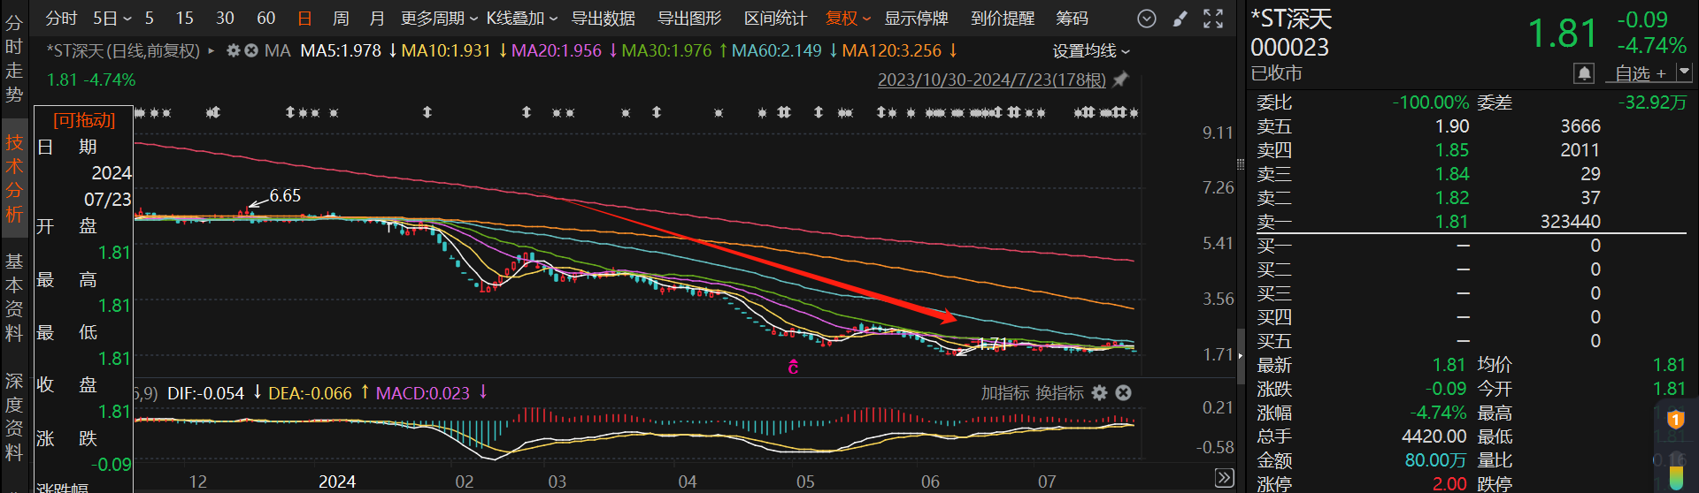The image size is (1699, 493).
Task: Click double-arrow expand icon at chart bottom
Action: (x=1225, y=478)
